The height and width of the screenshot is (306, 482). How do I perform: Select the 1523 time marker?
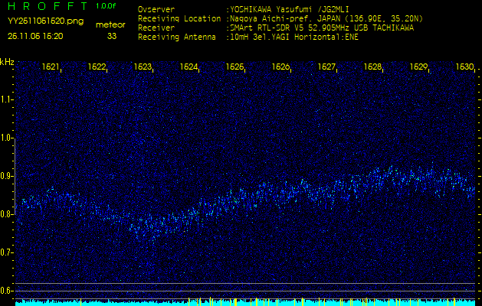click(143, 67)
